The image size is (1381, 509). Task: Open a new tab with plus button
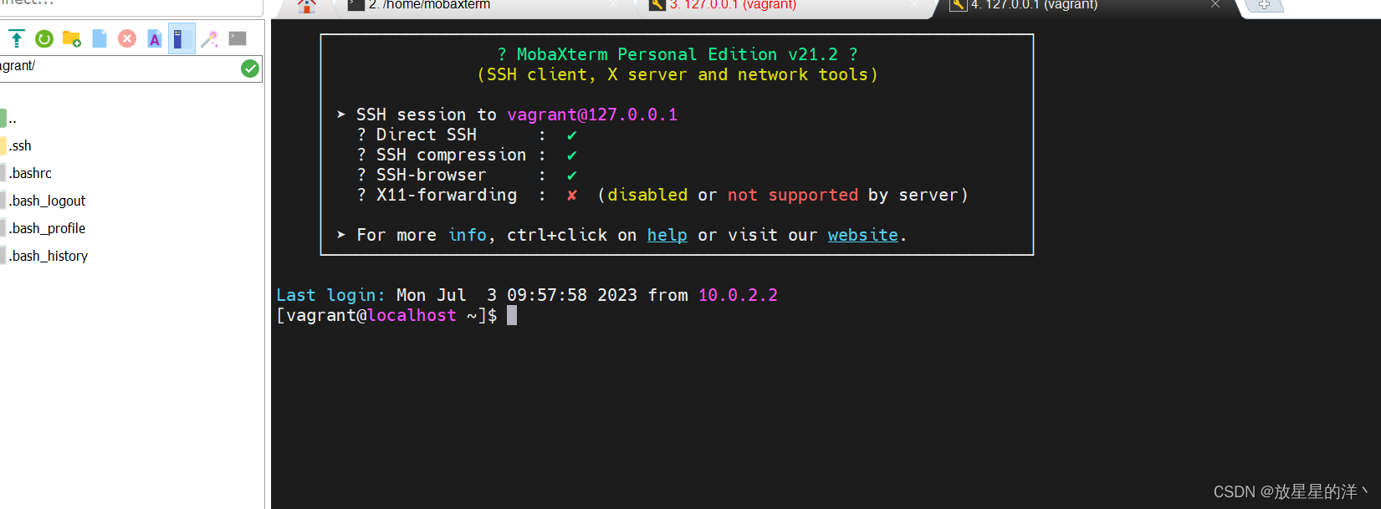pos(1264,5)
